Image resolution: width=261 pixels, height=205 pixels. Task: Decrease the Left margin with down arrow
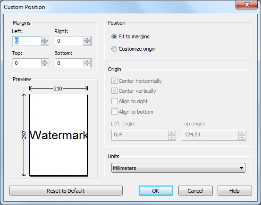[45, 43]
